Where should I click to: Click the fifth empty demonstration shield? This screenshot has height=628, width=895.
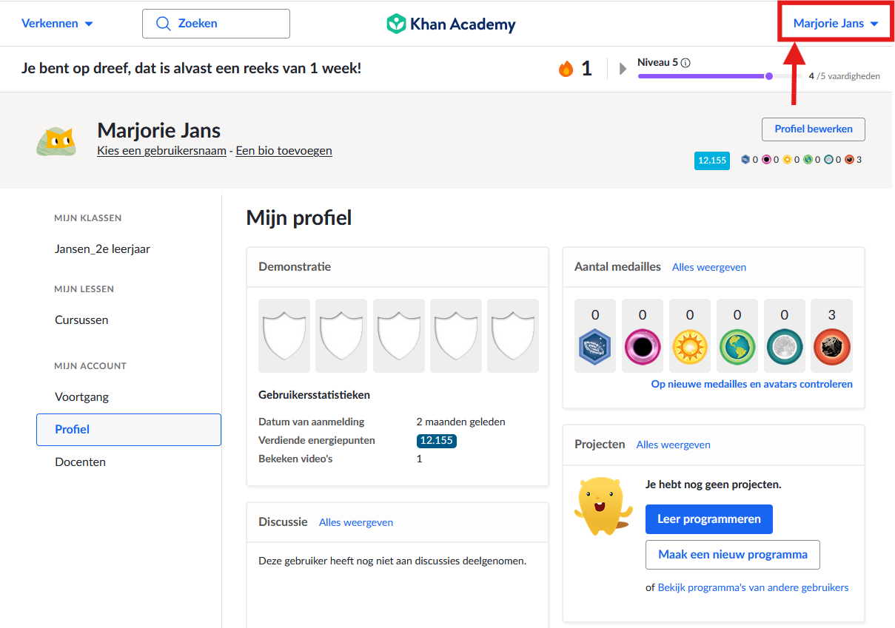tap(513, 335)
